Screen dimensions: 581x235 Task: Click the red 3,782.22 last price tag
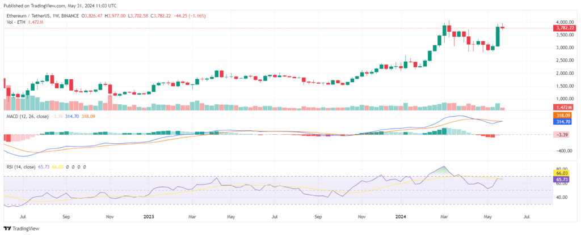[565, 28]
